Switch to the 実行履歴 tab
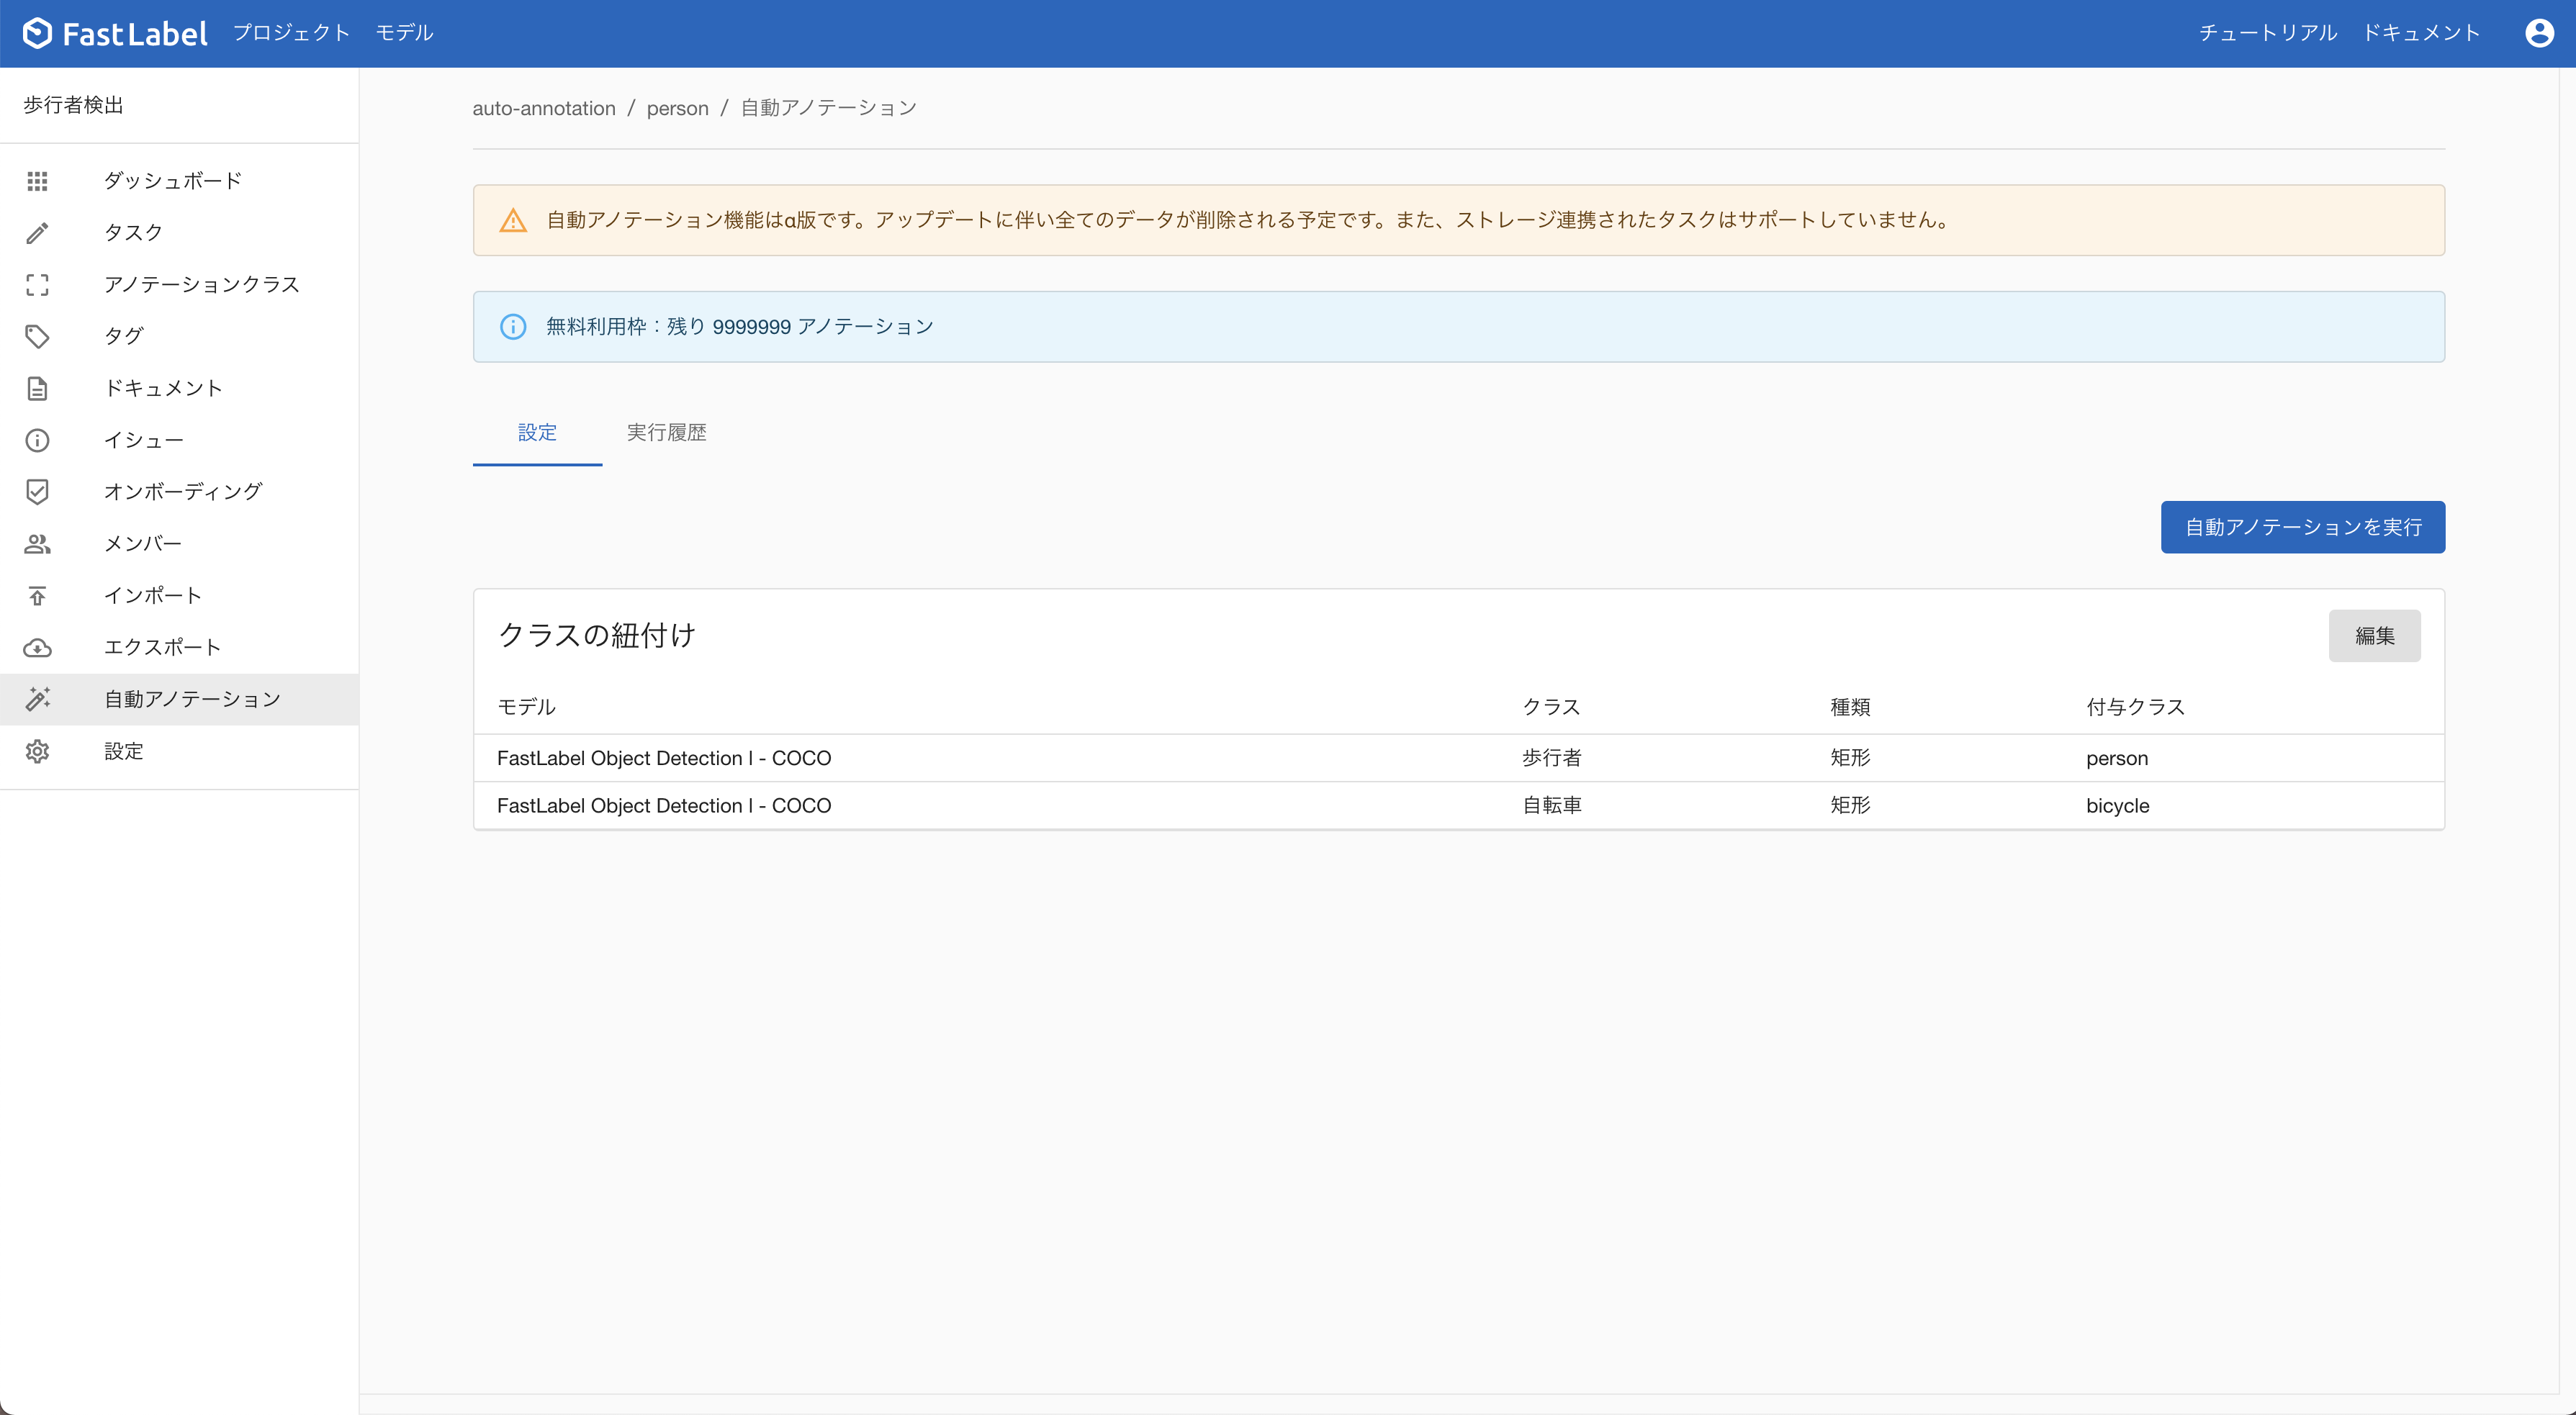Viewport: 2576px width, 1415px height. coord(666,432)
